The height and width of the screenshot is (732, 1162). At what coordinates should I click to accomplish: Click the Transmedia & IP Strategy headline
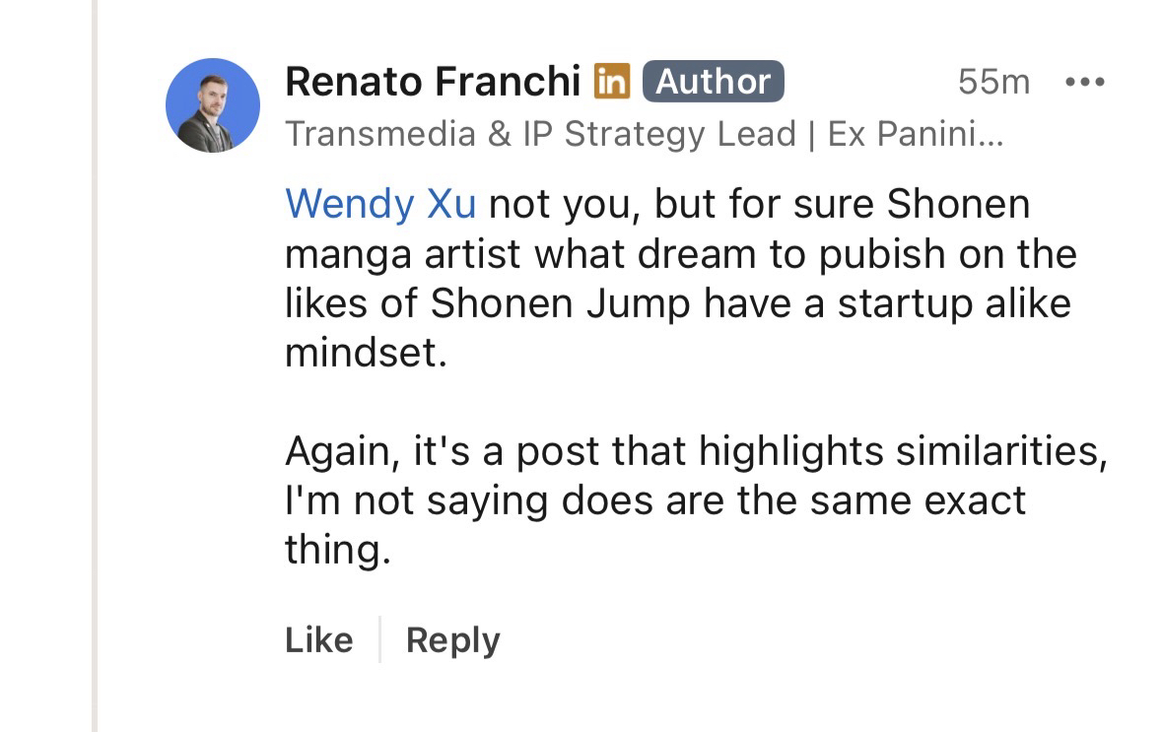click(540, 134)
